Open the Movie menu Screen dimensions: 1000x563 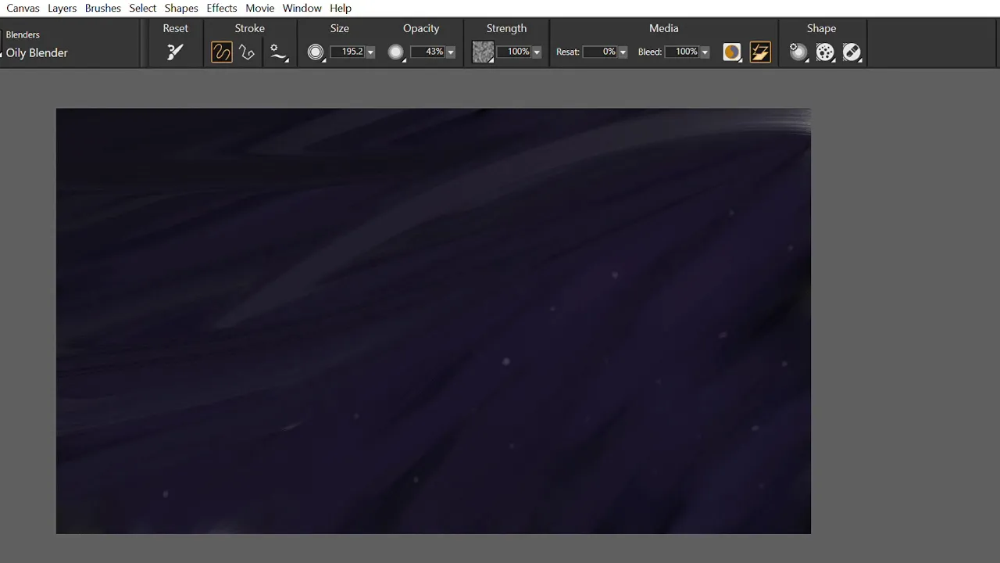[259, 8]
